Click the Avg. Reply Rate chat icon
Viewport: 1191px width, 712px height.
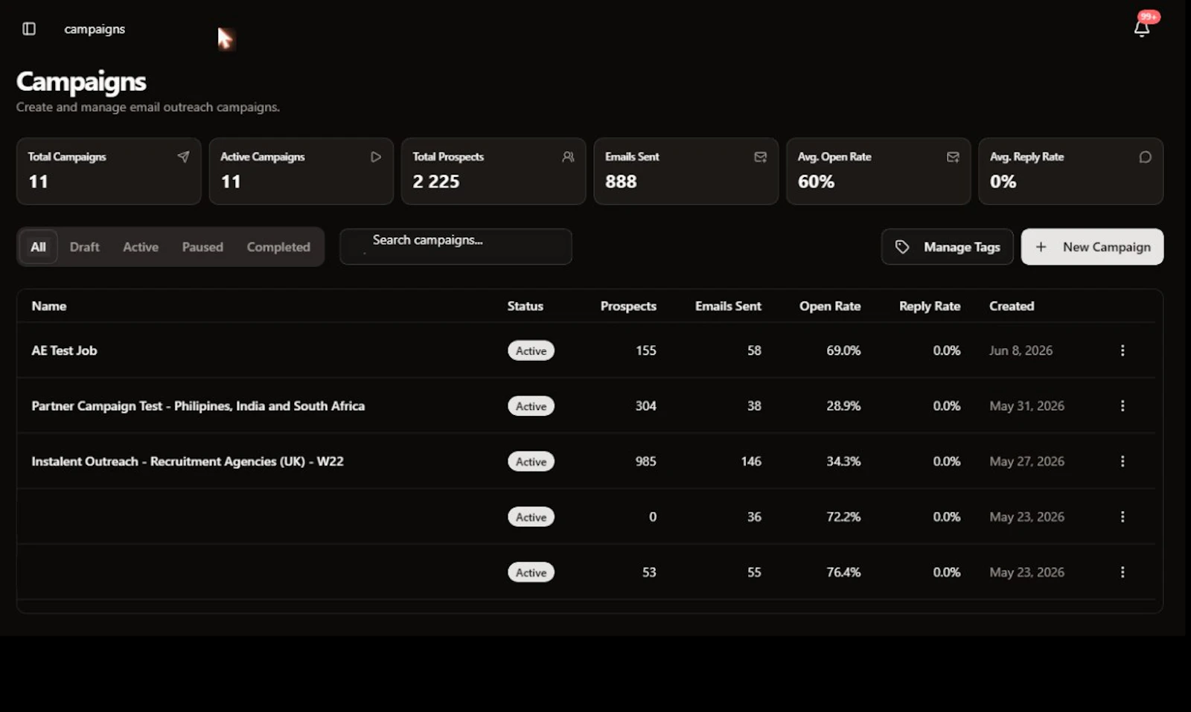(1145, 157)
